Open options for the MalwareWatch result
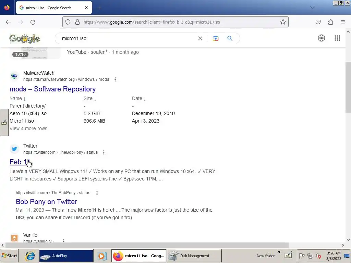351x263 pixels. tap(115, 79)
